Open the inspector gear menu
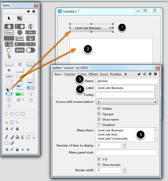Screen dimensions: 168x181 click(x=155, y=74)
